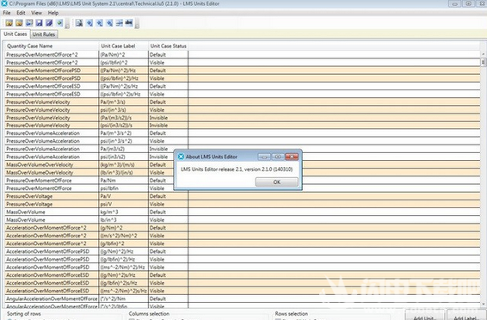Select the 'kg/m^3' label cell
Image resolution: width=487 pixels, height=320 pixels.
pos(124,212)
